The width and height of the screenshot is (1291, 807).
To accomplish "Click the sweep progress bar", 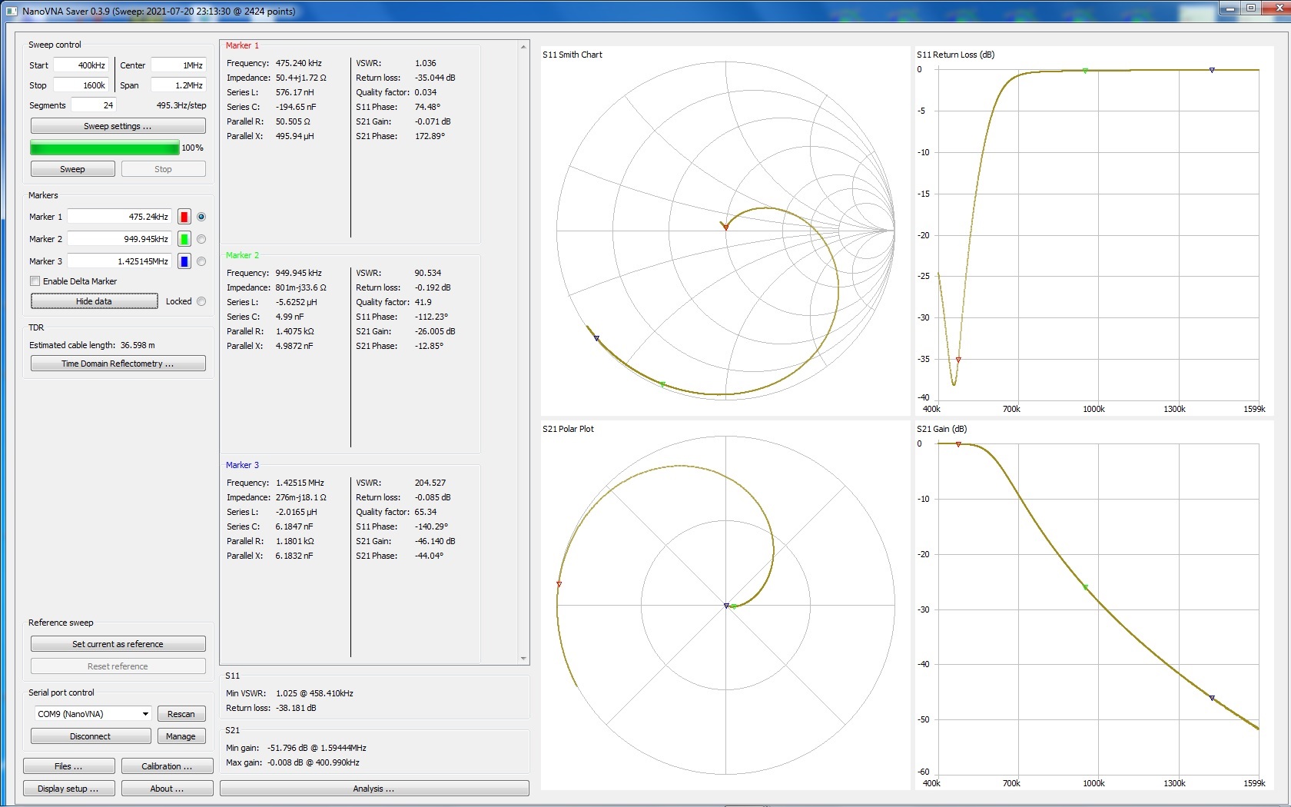I will 105,148.
